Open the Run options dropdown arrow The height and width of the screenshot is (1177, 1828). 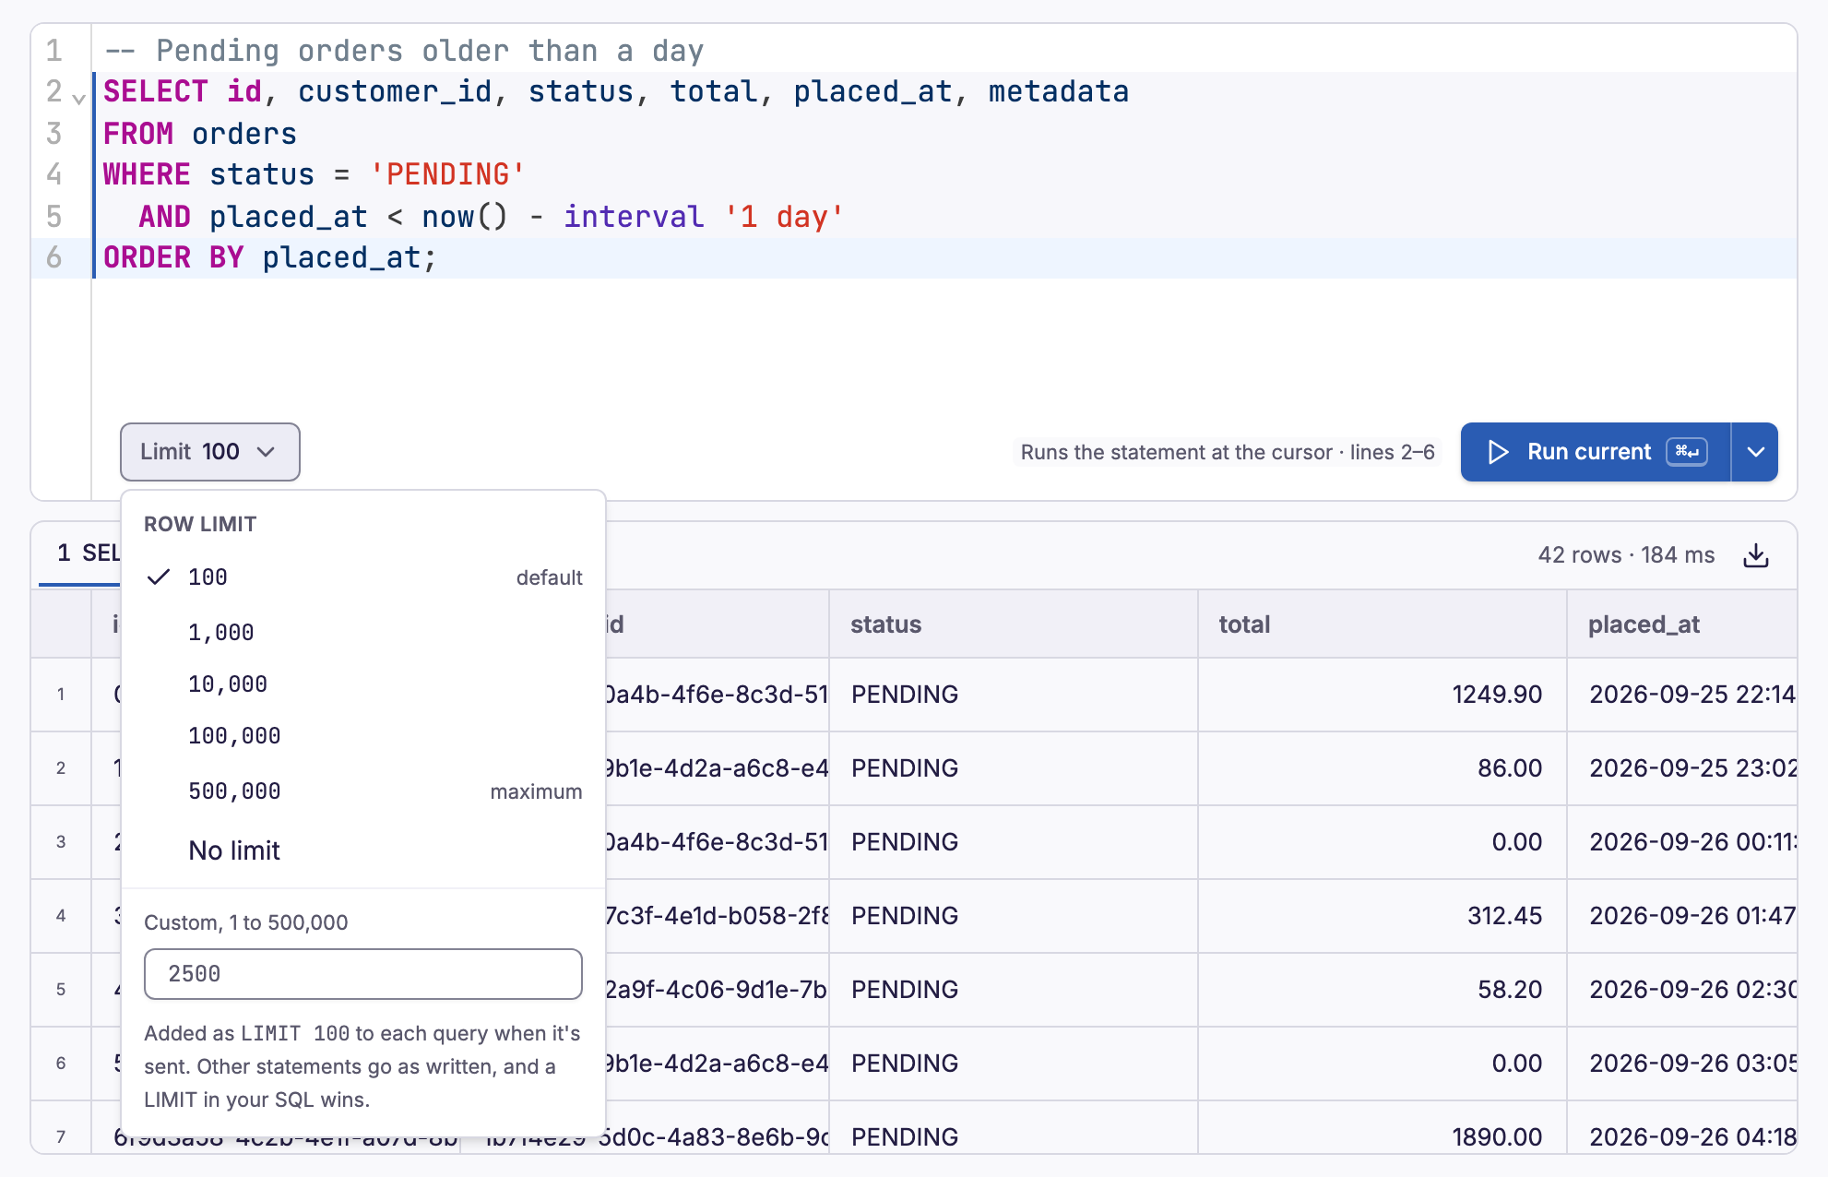(x=1755, y=452)
